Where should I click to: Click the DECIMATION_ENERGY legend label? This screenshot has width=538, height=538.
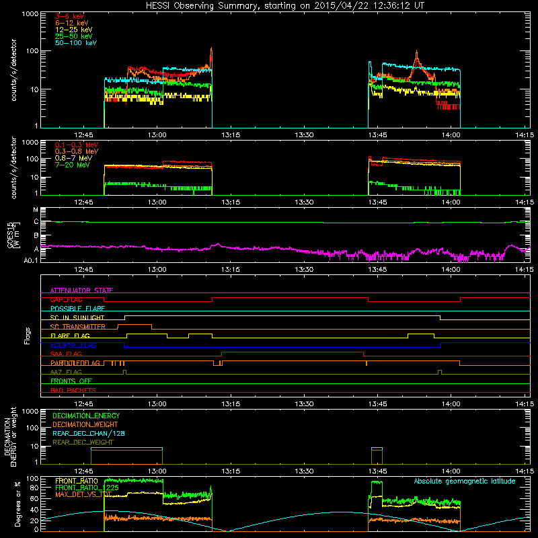pos(86,416)
